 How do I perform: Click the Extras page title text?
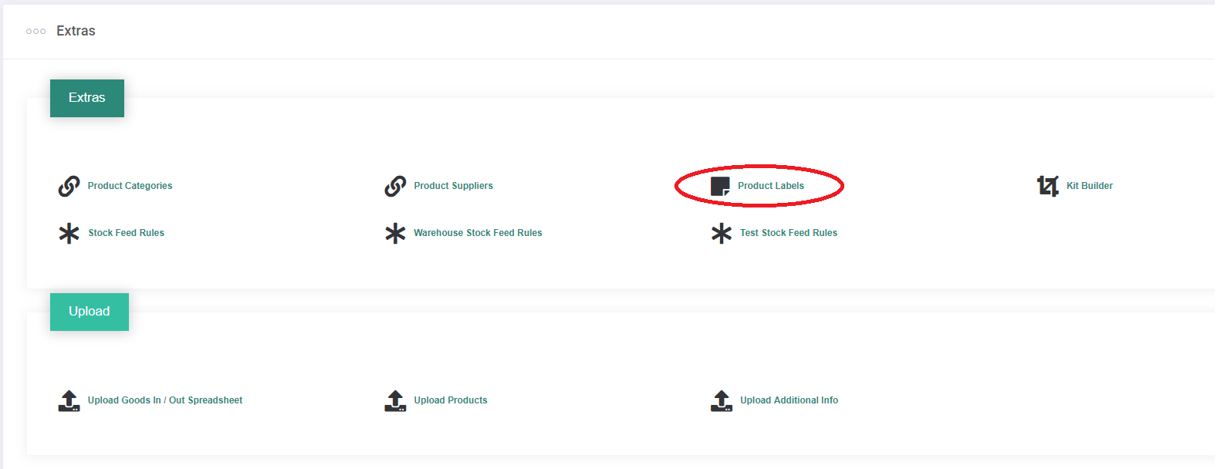click(x=76, y=31)
